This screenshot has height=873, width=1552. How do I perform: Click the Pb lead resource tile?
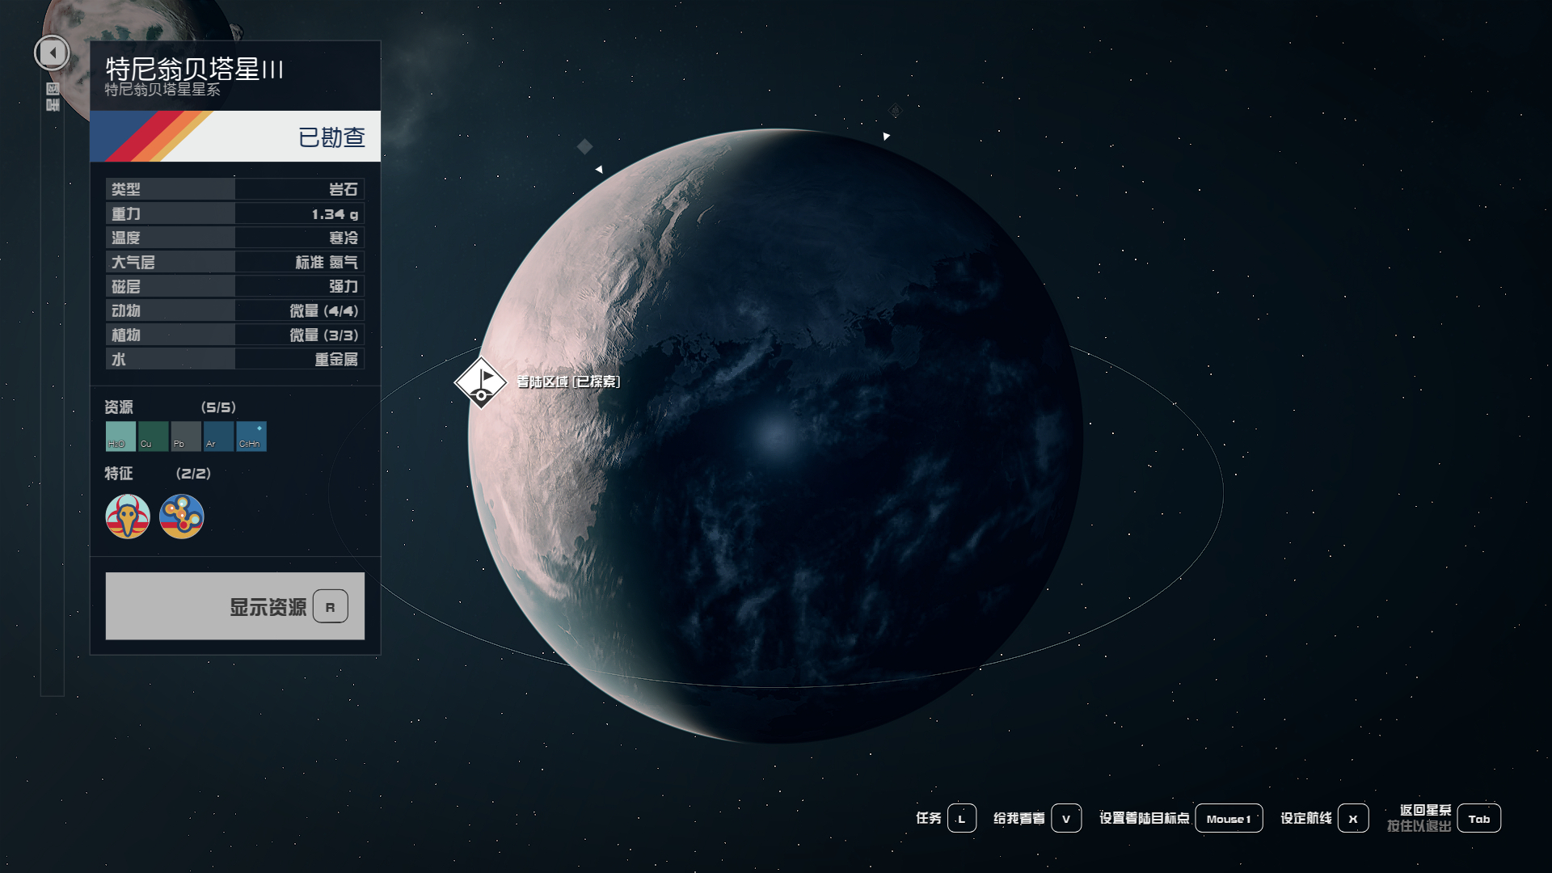[186, 436]
